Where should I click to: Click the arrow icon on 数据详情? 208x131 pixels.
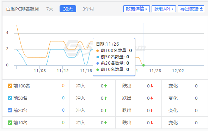(x=146, y=9)
